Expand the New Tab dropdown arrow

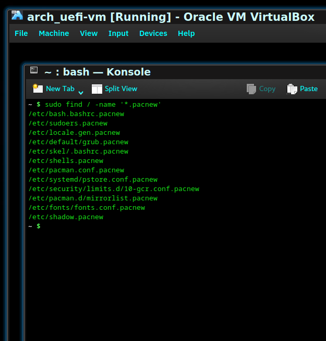[81, 93]
